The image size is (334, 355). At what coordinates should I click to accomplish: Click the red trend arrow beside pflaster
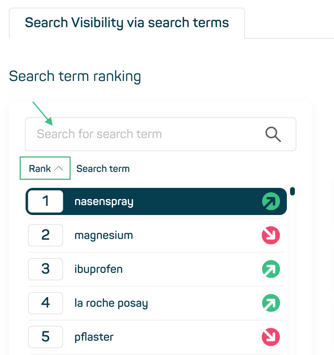coord(271,337)
